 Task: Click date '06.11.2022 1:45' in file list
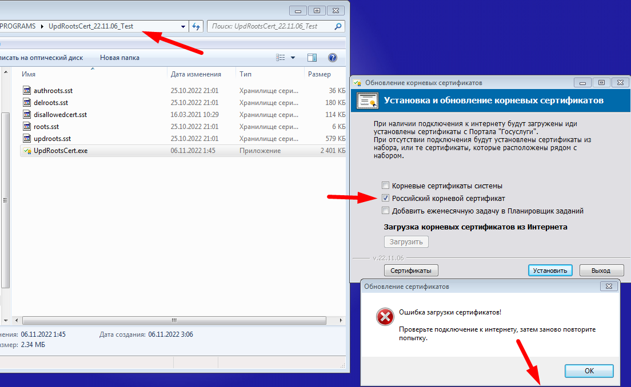click(193, 151)
